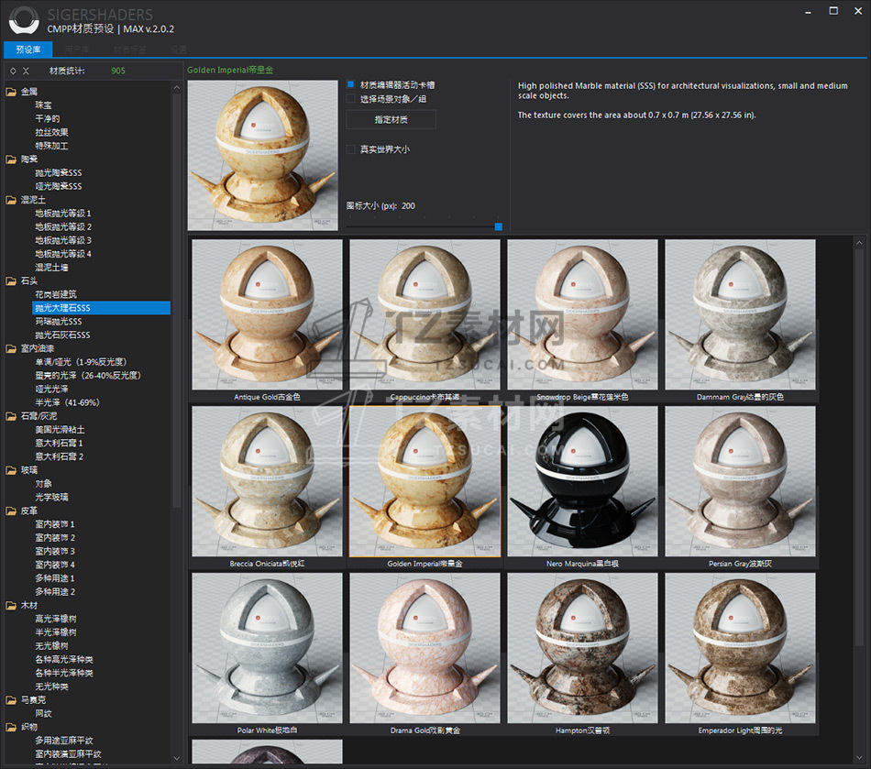Select the Hampton marble thumbnail
Screen dimensions: 871x769
[x=583, y=648]
